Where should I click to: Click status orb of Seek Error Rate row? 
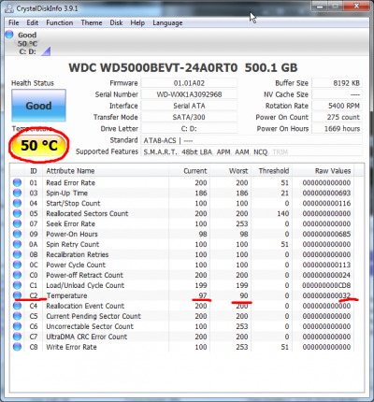click(x=17, y=223)
